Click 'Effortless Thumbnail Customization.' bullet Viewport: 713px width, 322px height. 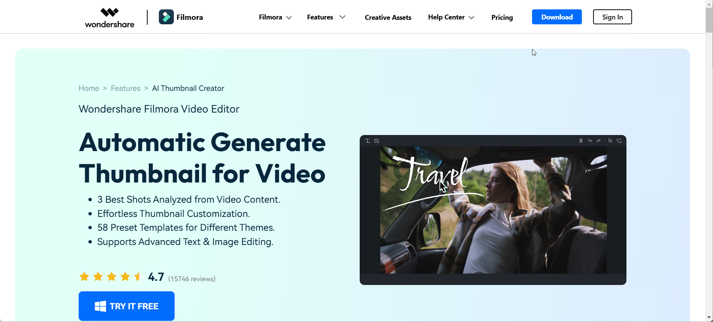[x=173, y=214]
